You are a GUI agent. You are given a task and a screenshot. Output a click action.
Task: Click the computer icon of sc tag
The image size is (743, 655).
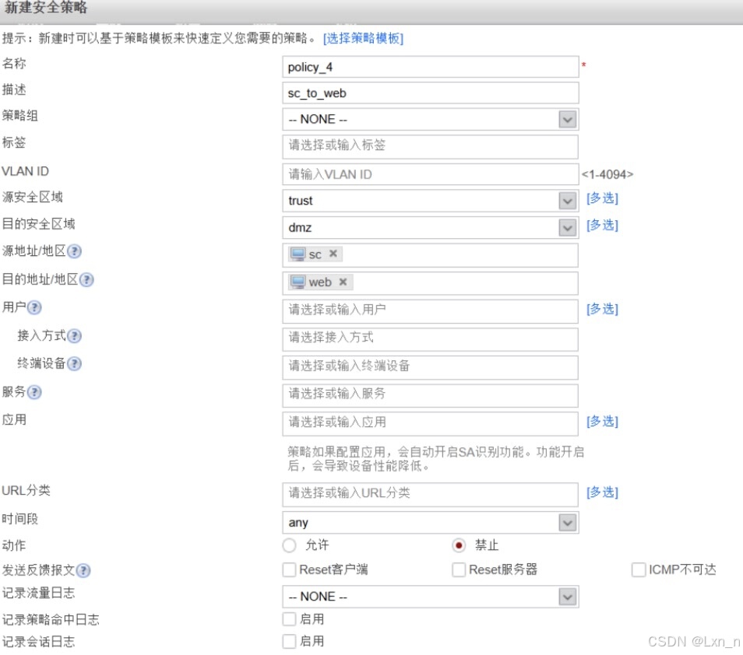[298, 254]
